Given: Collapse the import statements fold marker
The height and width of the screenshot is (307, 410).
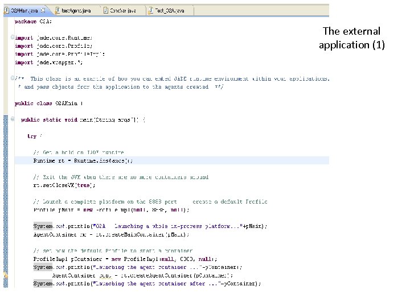Looking at the screenshot, I should tap(13, 37).
